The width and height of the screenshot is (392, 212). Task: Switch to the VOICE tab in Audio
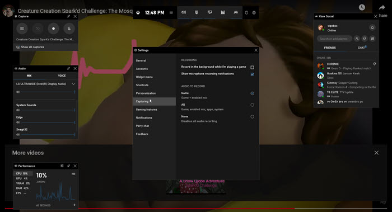tap(62, 76)
